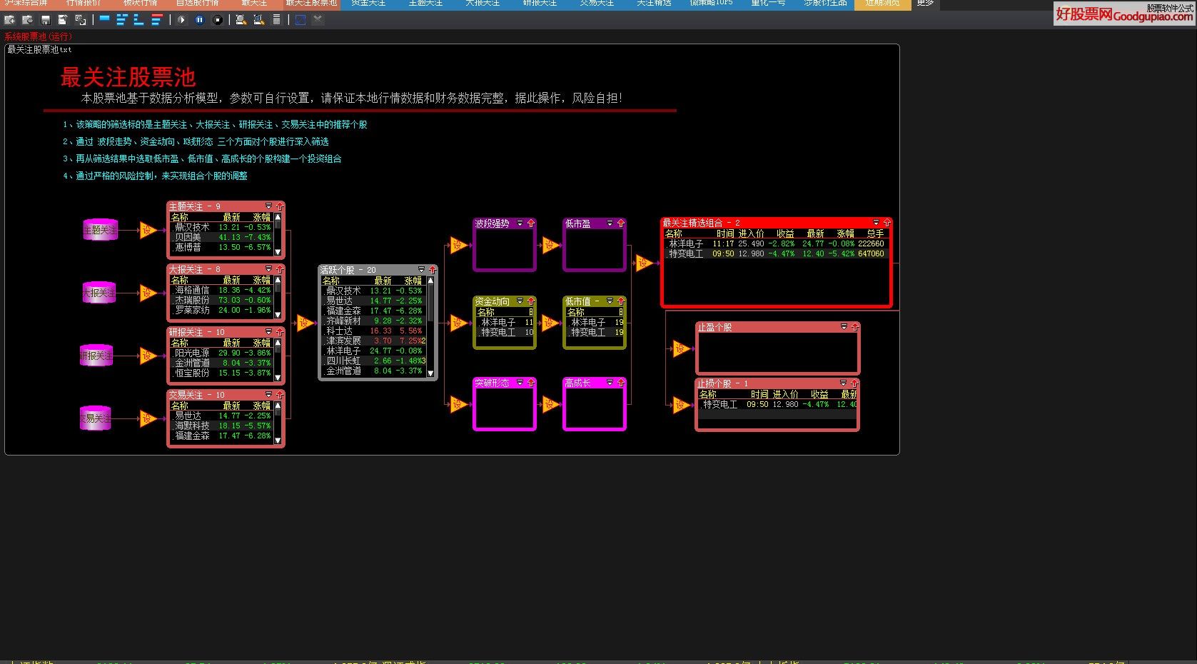The image size is (1197, 664).
Task: Switch to the 自选股行情 tab
Action: 198,4
